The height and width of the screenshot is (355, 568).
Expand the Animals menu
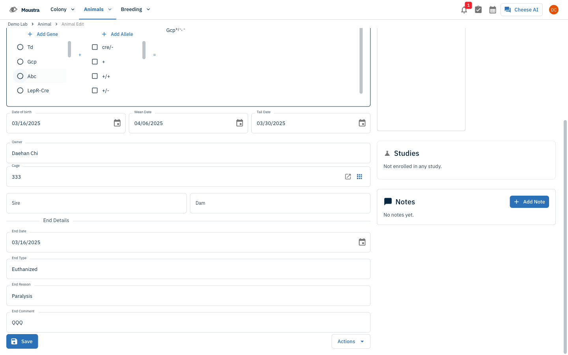tap(97, 9)
